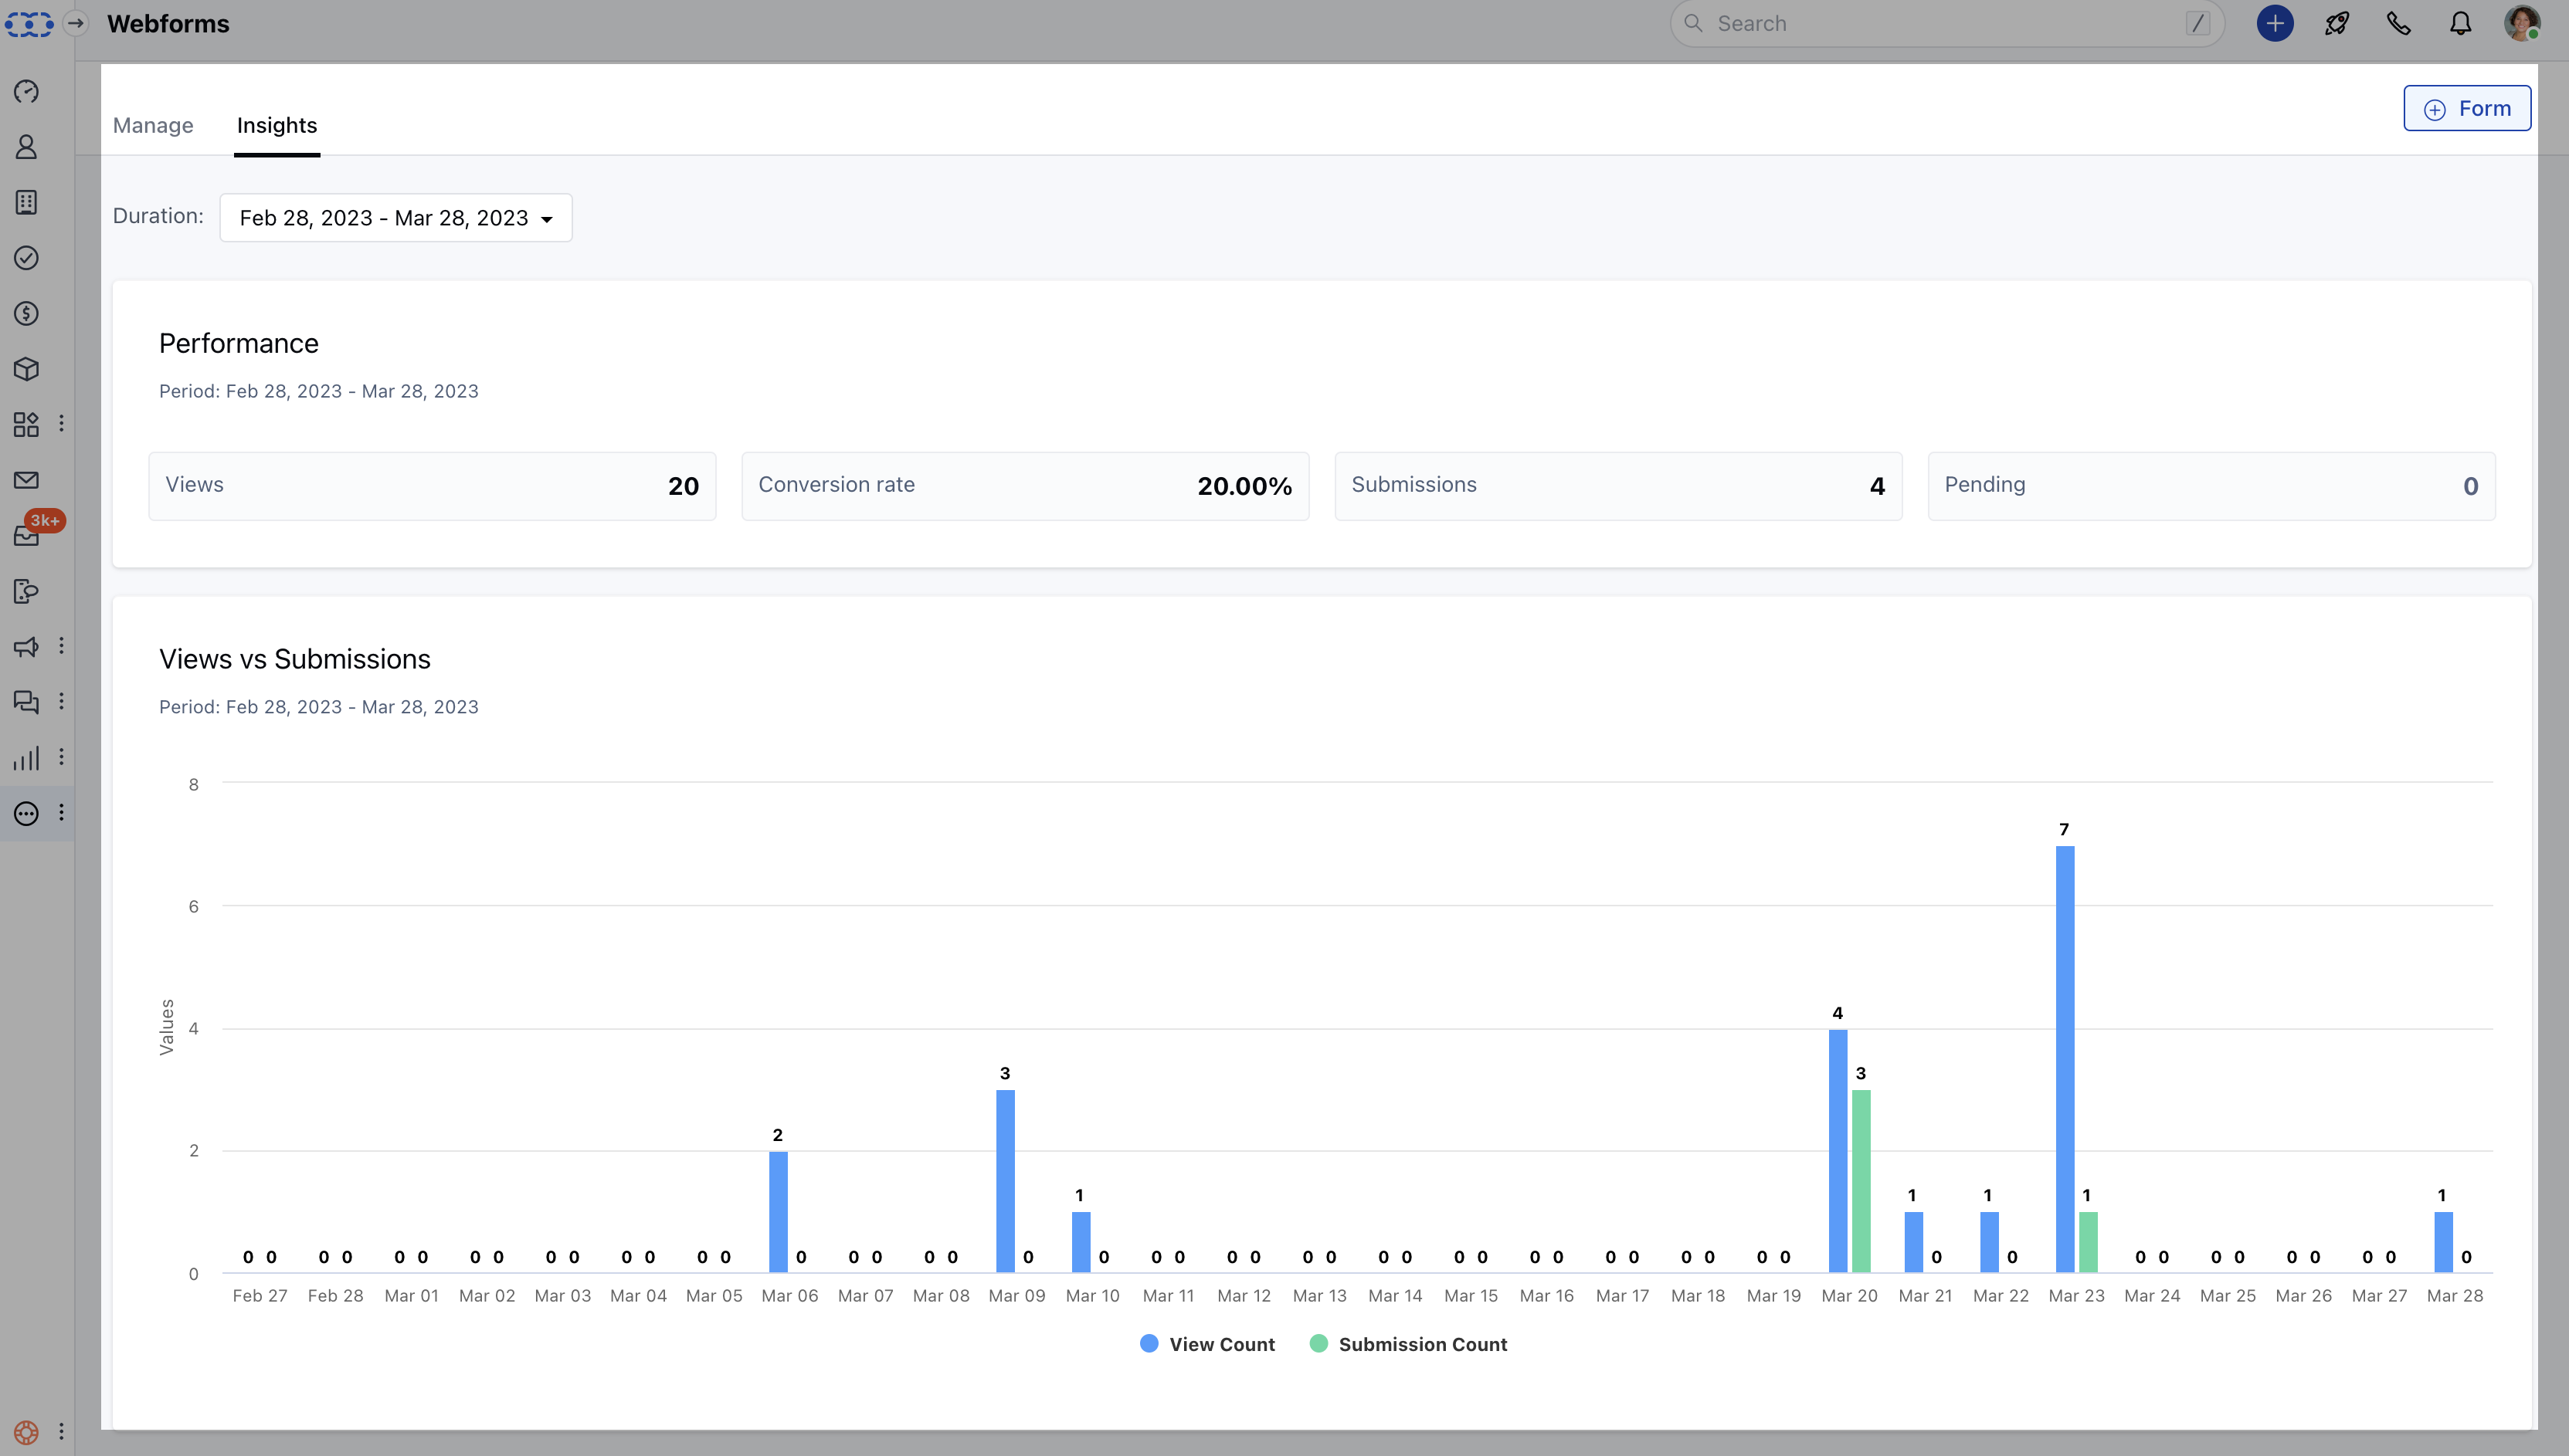This screenshot has width=2569, height=1456.
Task: Open the dashboard gauge icon in sidebar
Action: 27,92
